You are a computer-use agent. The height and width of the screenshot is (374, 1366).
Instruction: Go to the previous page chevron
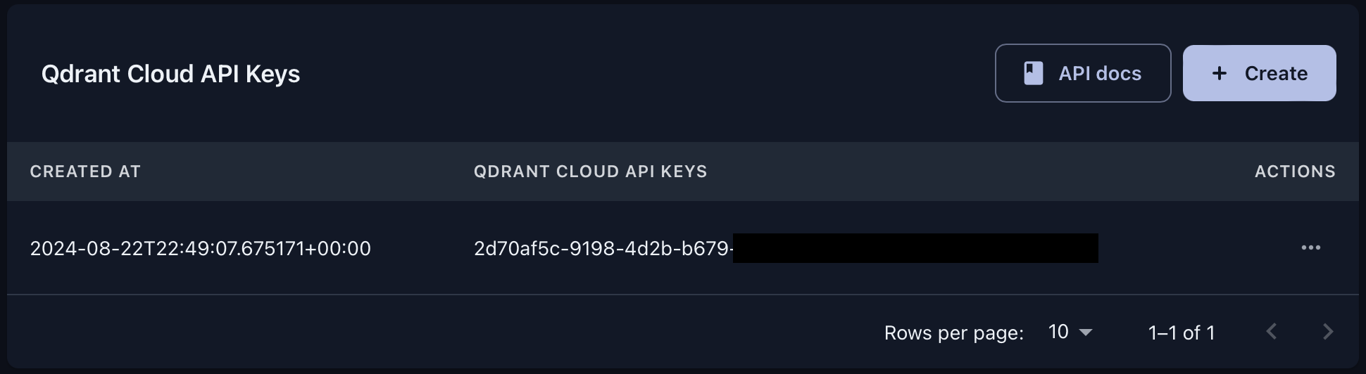[x=1271, y=332]
